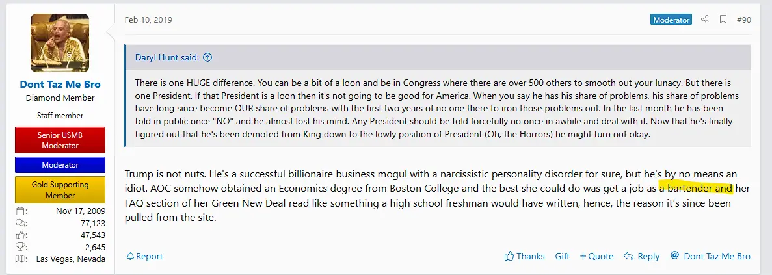This screenshot has width=772, height=275.
Task: Click the messages count icon in the profile stats
Action: click(x=21, y=223)
